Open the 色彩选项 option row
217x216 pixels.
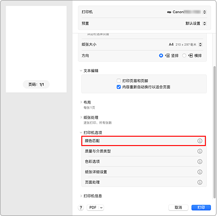tap(144, 161)
